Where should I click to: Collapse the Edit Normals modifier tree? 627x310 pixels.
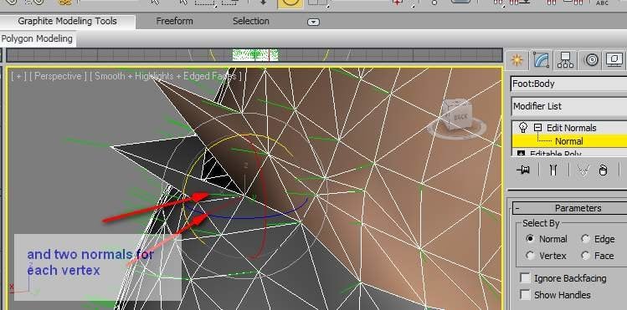pos(537,128)
